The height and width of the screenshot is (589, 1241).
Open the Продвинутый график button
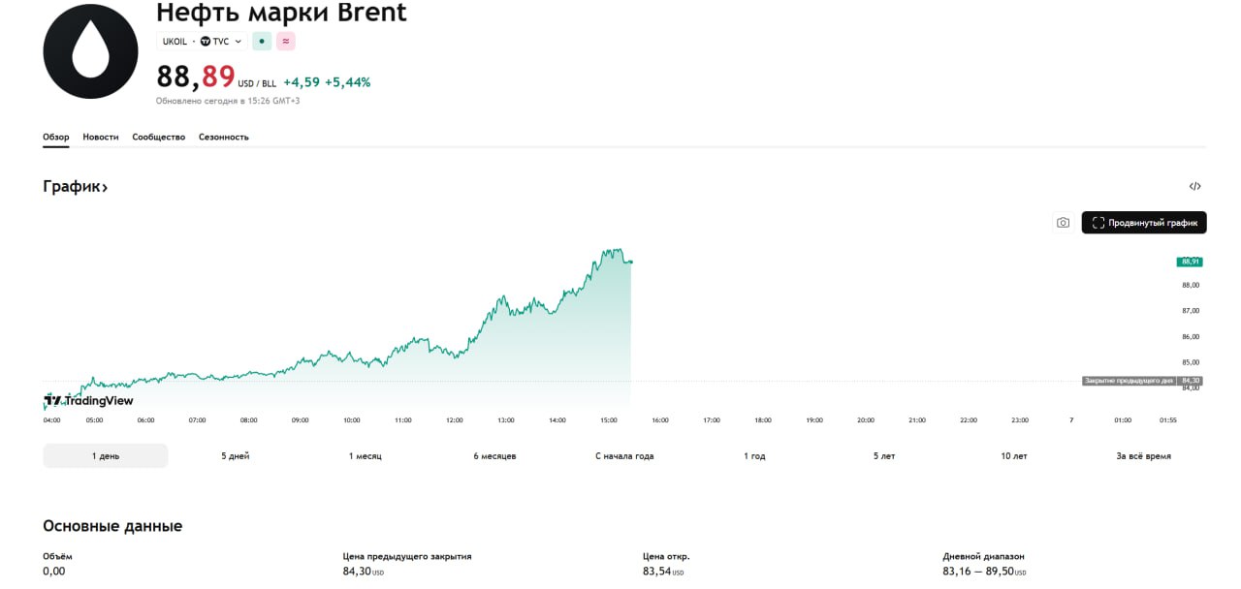tap(1144, 223)
